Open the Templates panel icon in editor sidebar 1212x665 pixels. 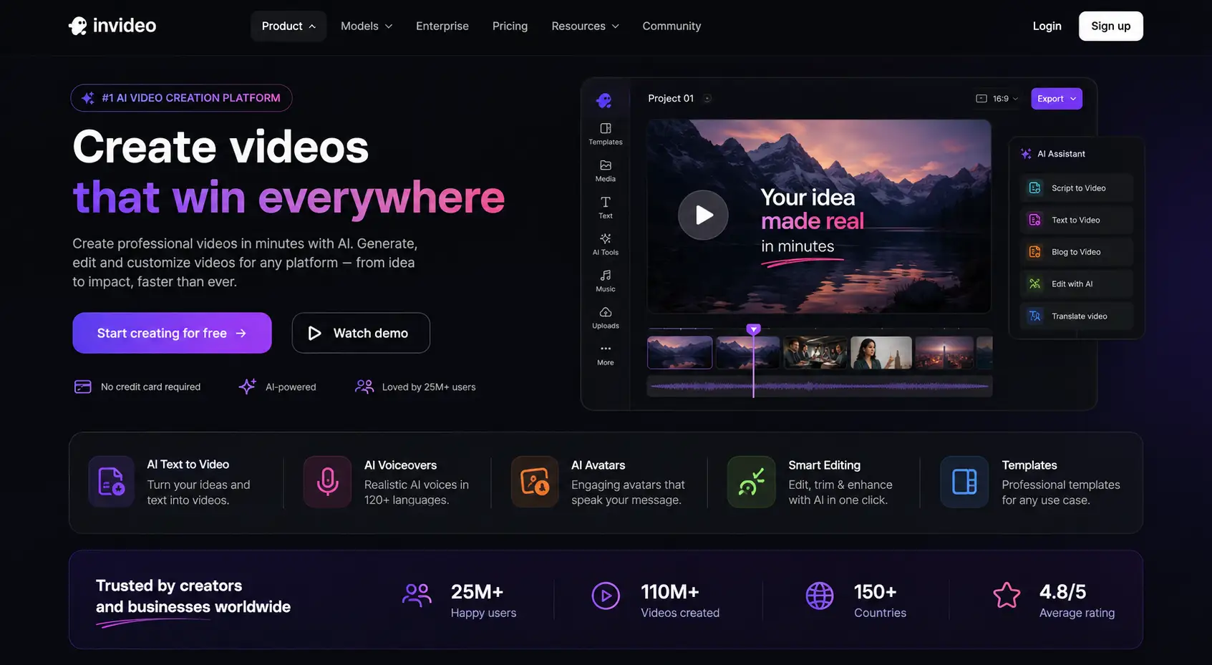pos(606,129)
